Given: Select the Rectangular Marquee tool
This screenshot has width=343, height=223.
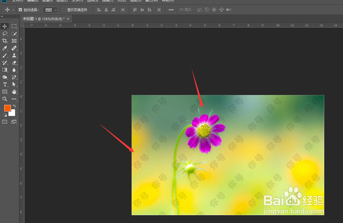Looking at the screenshot, I should 14,26.
